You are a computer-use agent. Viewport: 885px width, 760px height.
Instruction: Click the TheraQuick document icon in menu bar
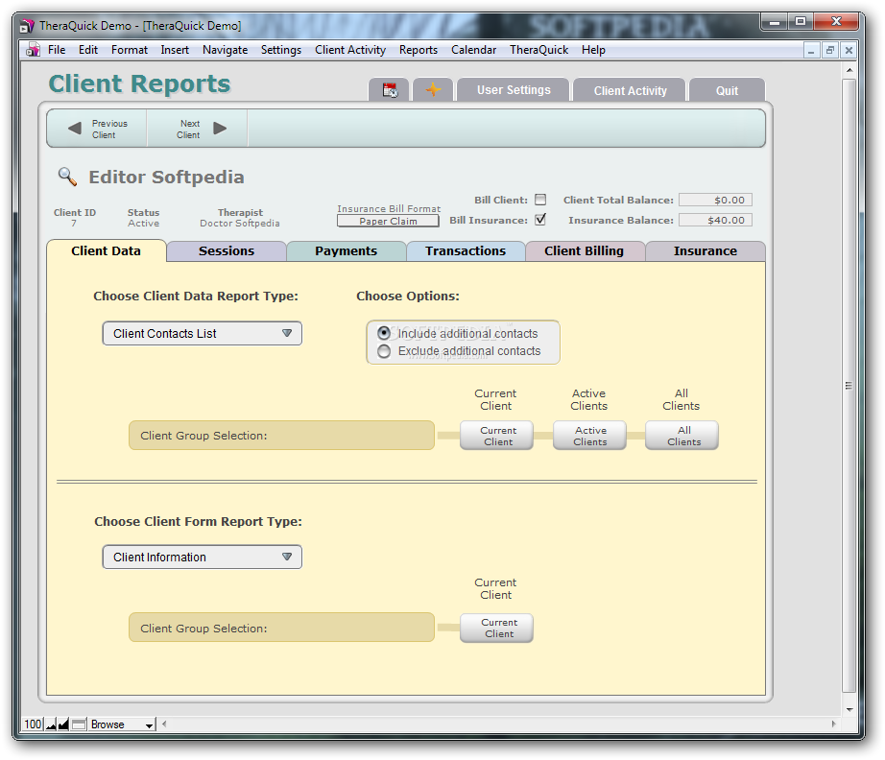[33, 50]
